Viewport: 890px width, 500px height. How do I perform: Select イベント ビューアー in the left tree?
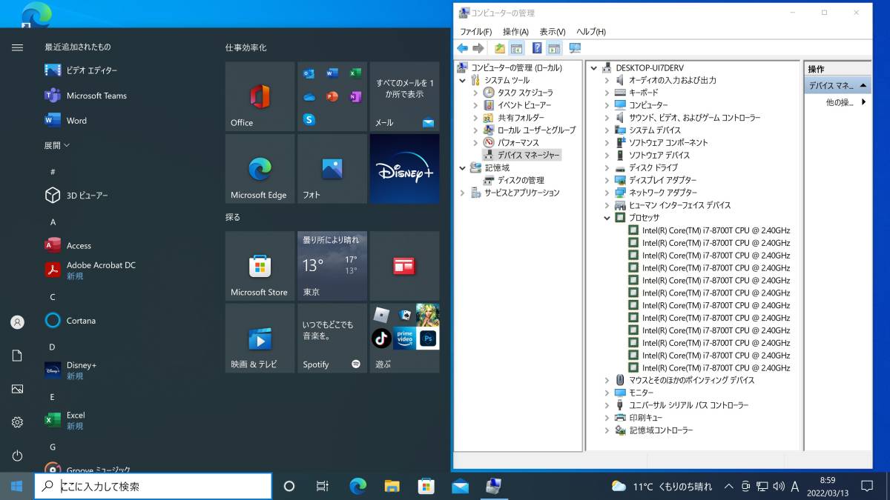(524, 105)
